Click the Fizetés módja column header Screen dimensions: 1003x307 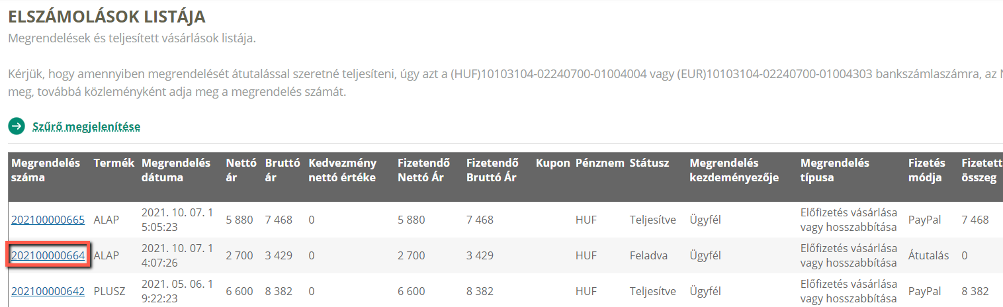[x=927, y=170]
